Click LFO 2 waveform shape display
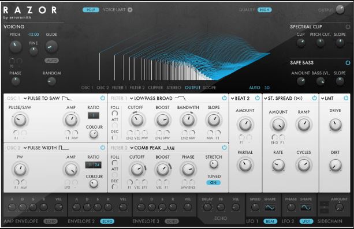The width and height of the screenshot is (354, 229). 305,207
